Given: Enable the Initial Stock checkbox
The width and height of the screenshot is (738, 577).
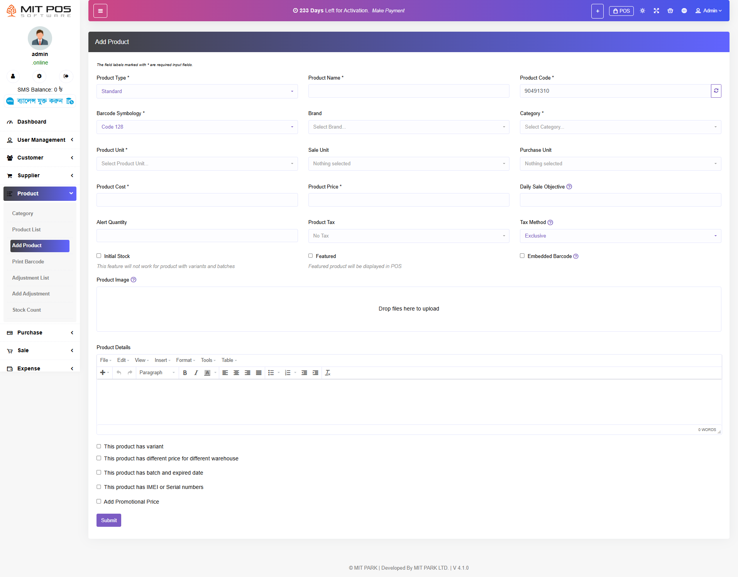Looking at the screenshot, I should point(99,256).
